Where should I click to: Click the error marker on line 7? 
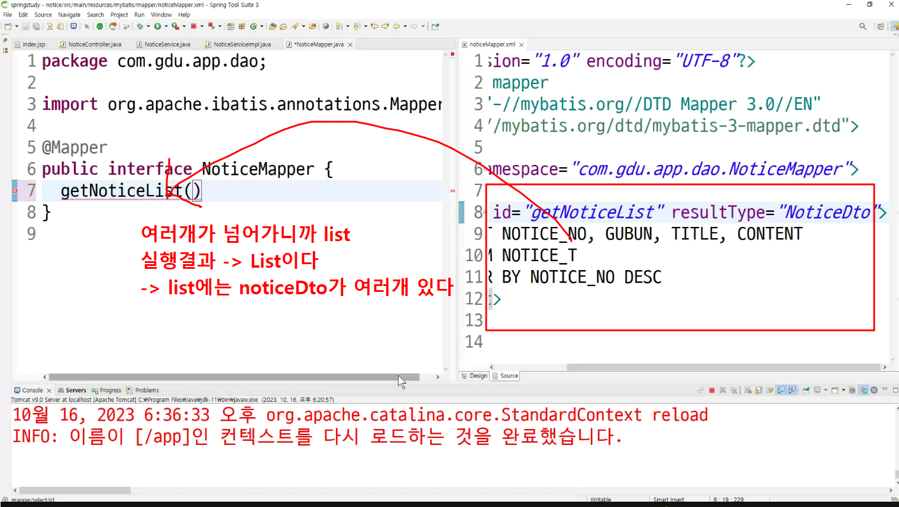tap(15, 190)
